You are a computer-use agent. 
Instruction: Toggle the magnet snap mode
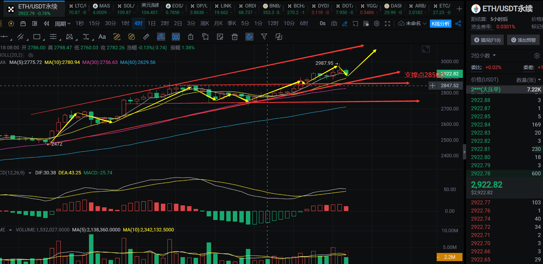coord(249,37)
